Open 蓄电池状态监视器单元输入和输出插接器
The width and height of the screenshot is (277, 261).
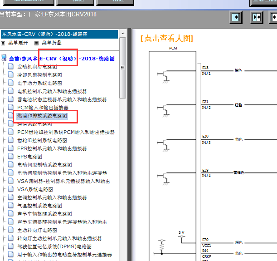62,99
